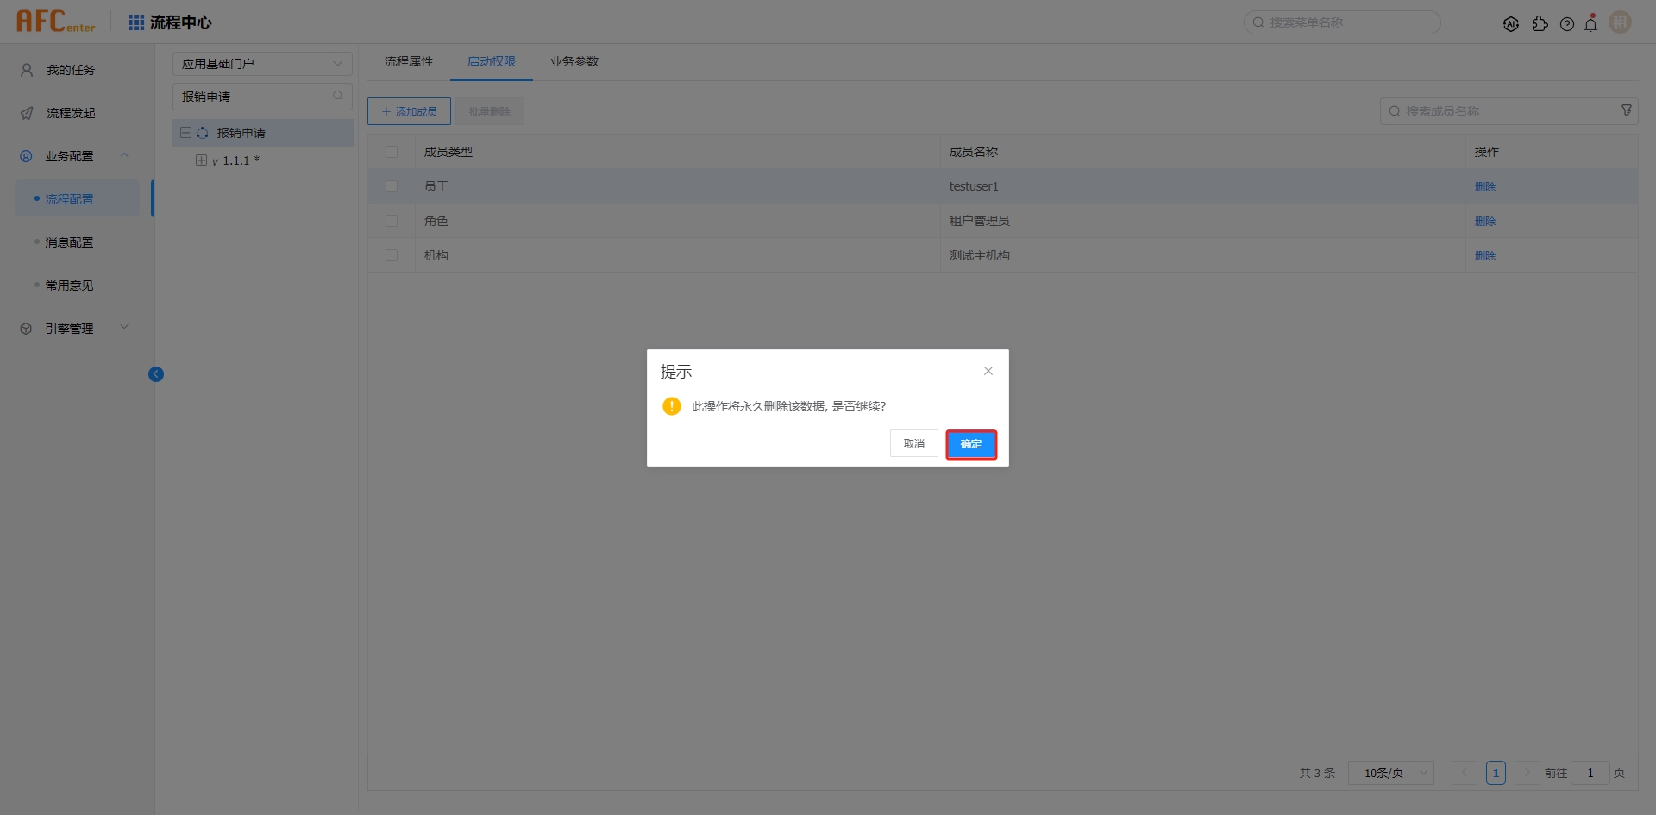Select 流程配置 submenu item
This screenshot has width=1656, height=815.
pos(78,199)
